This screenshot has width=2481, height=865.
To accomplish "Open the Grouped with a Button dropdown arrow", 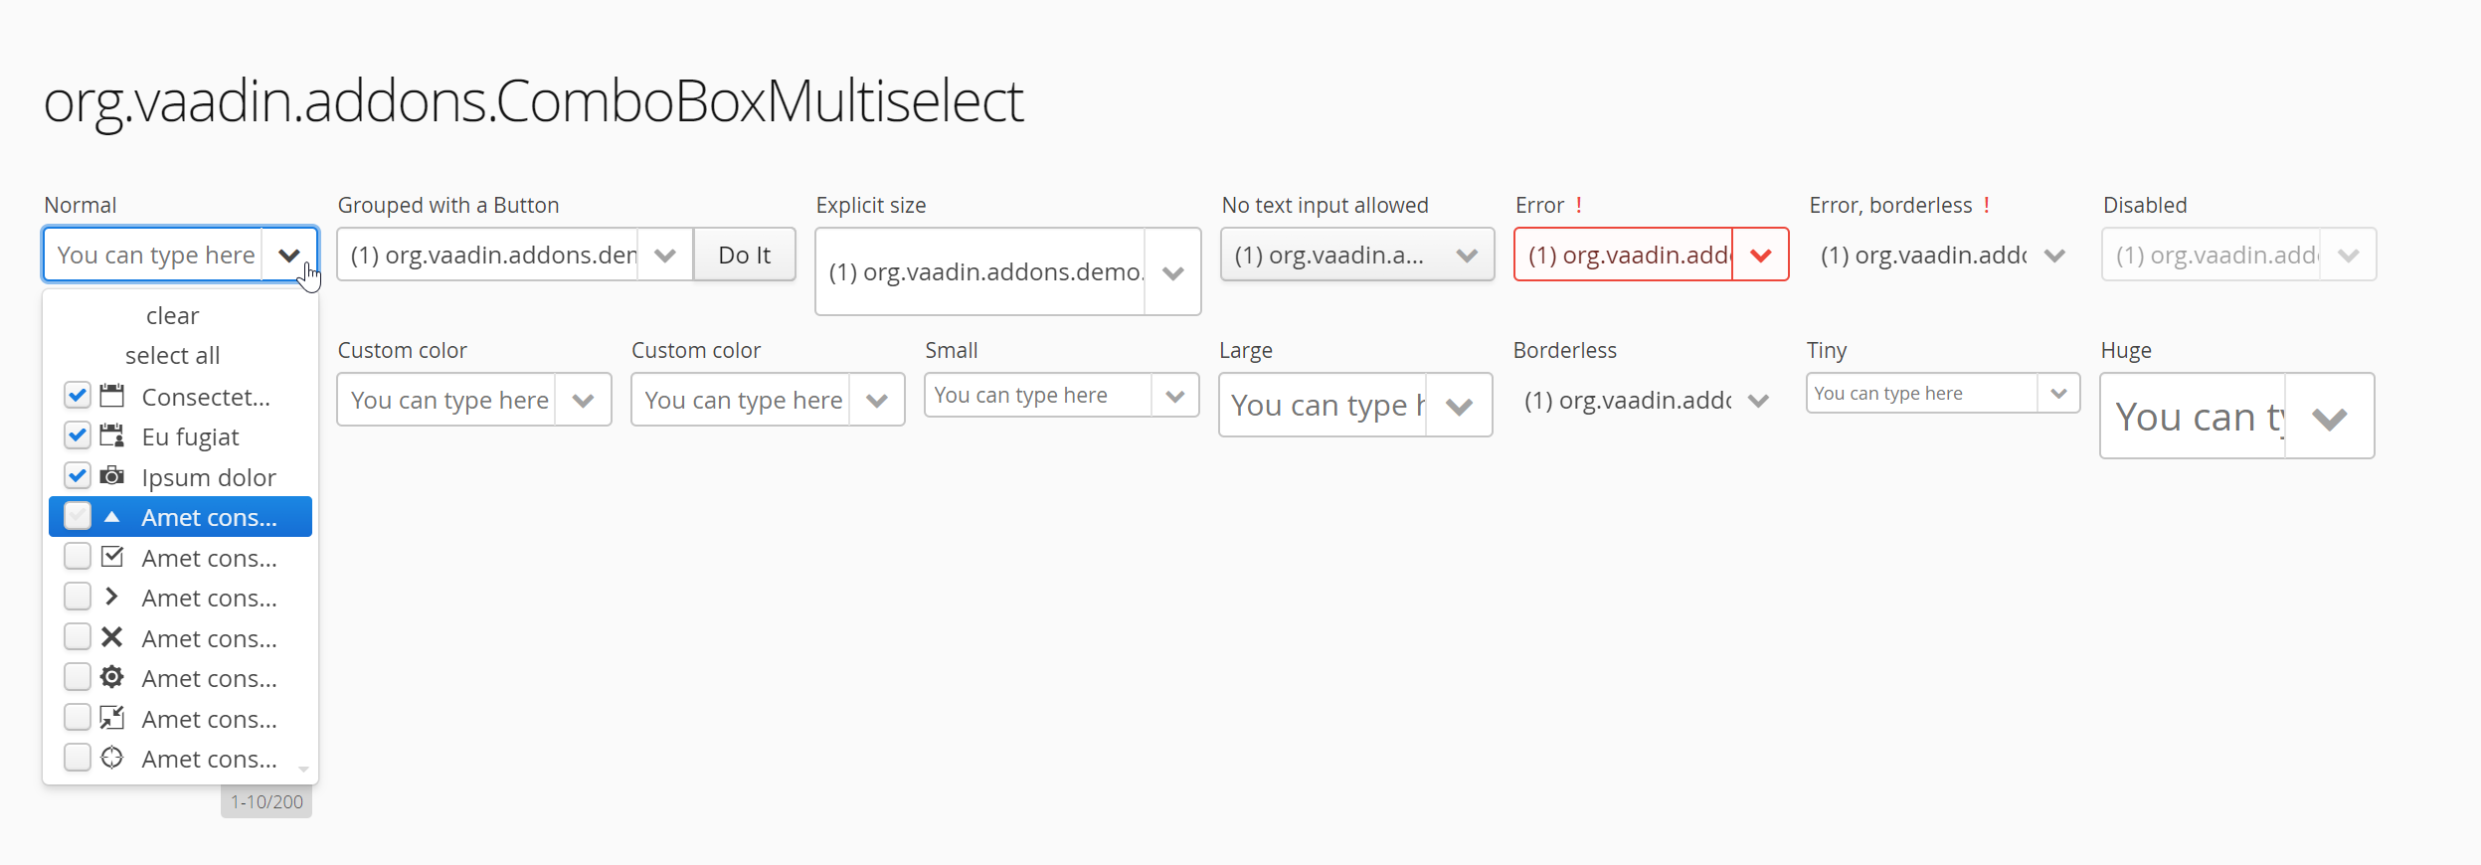I will [x=665, y=256].
